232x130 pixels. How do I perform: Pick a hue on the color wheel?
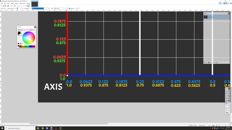[x=29, y=38]
